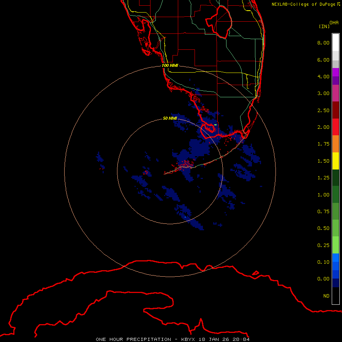This screenshot has width=342, height=342.
Task: Click the ONE HOUR PRECIPITATION KBYX title caption
Action: (173, 339)
